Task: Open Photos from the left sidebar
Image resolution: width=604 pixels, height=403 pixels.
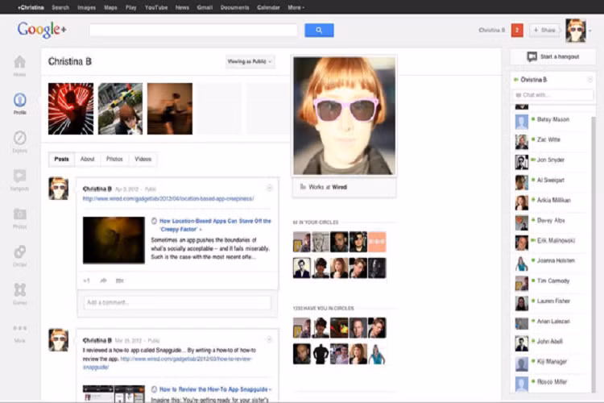Action: 19,214
